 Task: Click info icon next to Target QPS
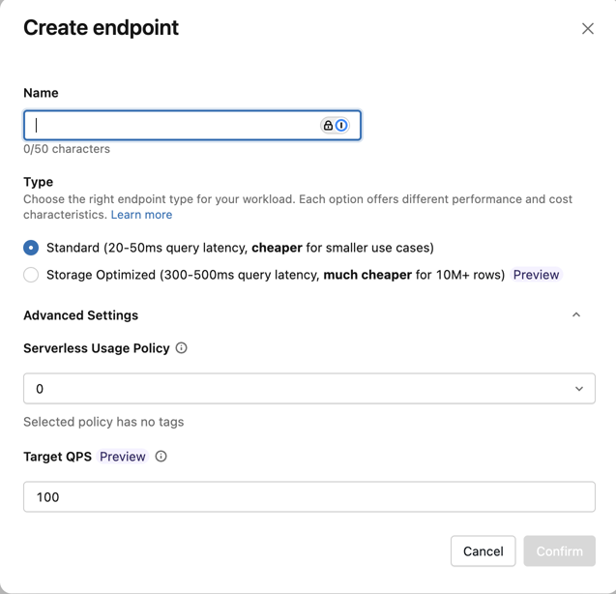pos(161,457)
